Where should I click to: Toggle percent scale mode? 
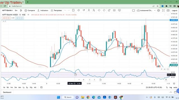(x=167, y=87)
